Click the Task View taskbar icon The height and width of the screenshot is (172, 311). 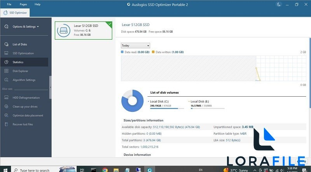[82, 170]
